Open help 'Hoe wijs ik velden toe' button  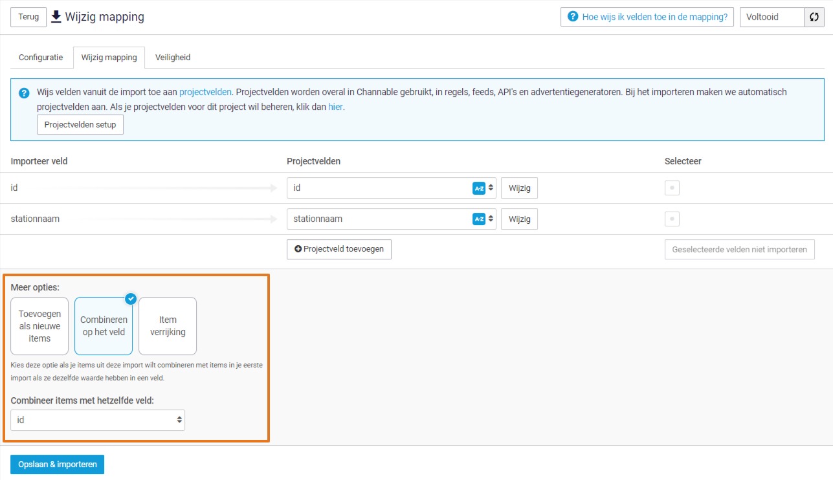(x=648, y=17)
